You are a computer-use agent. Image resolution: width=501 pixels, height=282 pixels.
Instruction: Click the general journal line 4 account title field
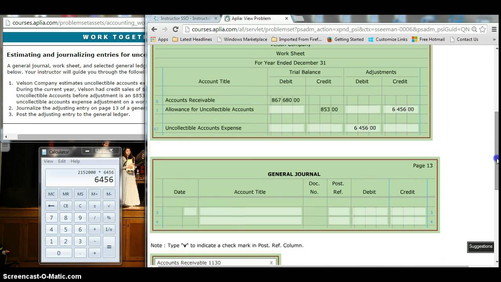pyautogui.click(x=250, y=221)
